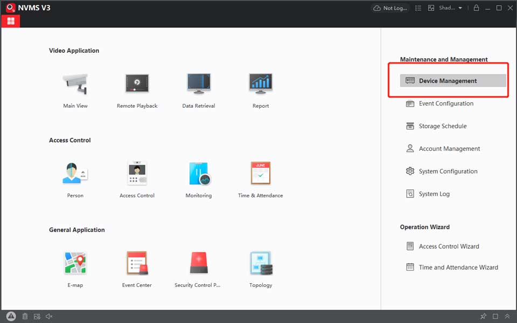Open the Topology module
Viewport: 517px width, 323px height.
tap(261, 263)
